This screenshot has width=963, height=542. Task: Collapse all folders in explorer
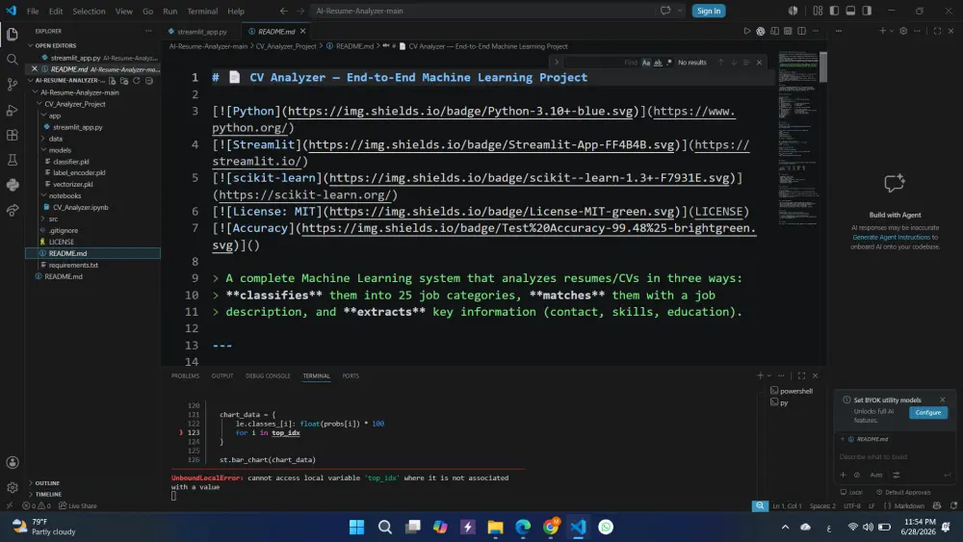149,81
